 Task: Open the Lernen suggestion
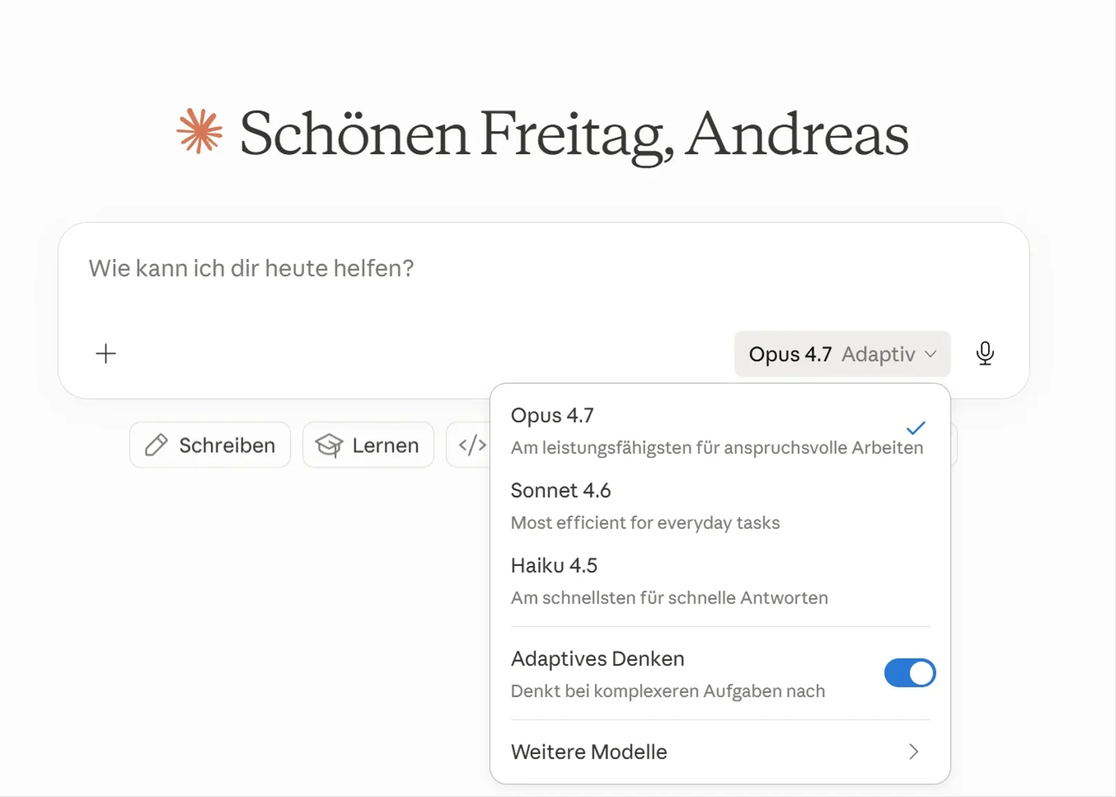(368, 445)
